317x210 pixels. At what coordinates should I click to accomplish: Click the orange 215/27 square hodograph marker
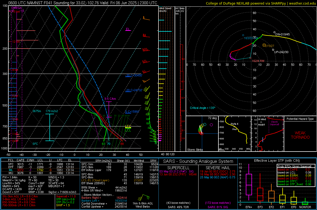tap(264, 45)
